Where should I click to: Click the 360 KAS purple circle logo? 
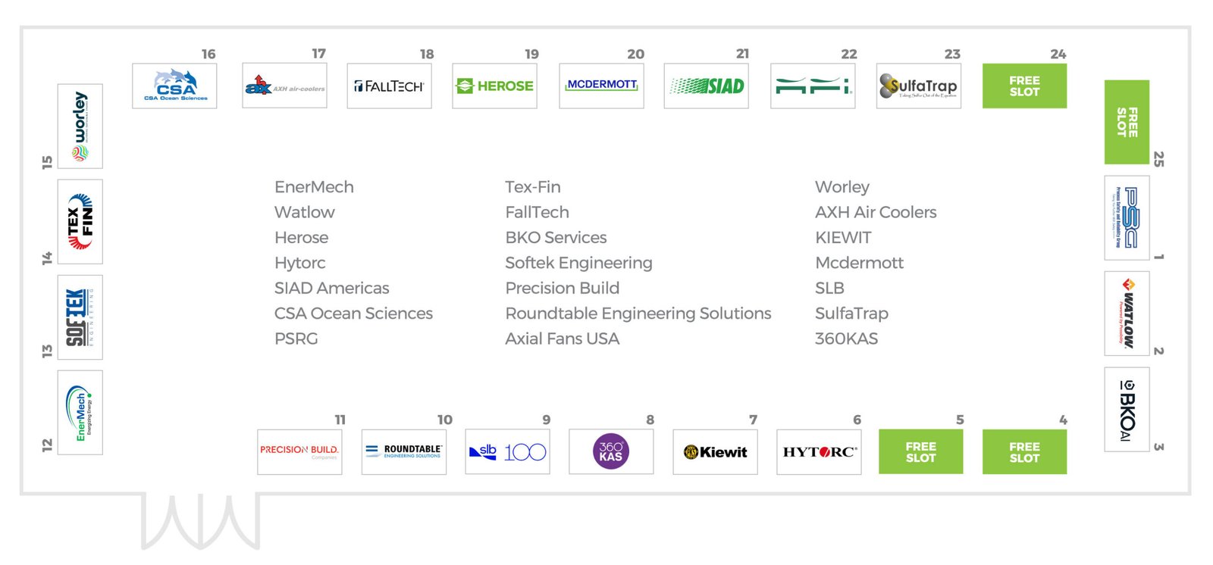(611, 452)
